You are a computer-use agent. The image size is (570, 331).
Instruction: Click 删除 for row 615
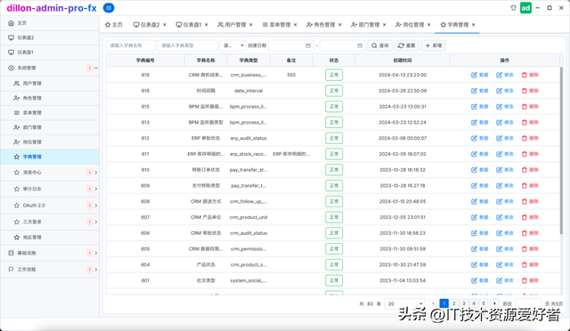click(530, 107)
